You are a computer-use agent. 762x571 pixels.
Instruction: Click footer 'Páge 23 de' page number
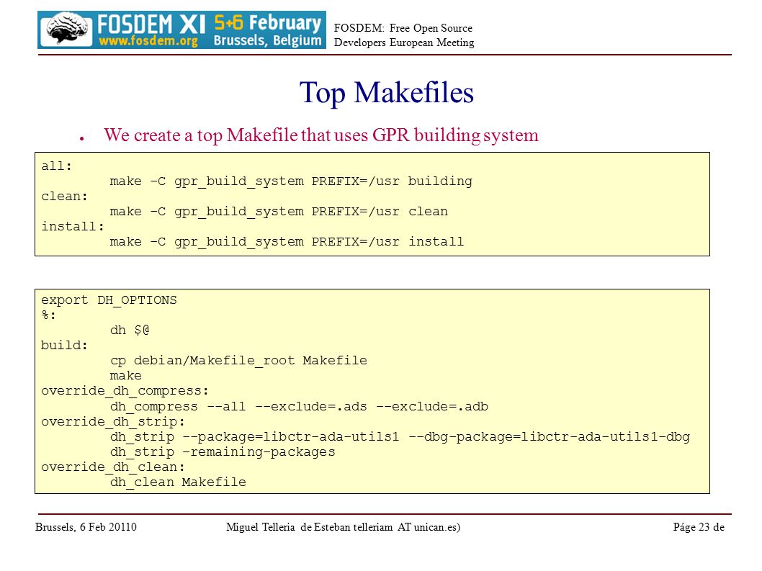(699, 527)
